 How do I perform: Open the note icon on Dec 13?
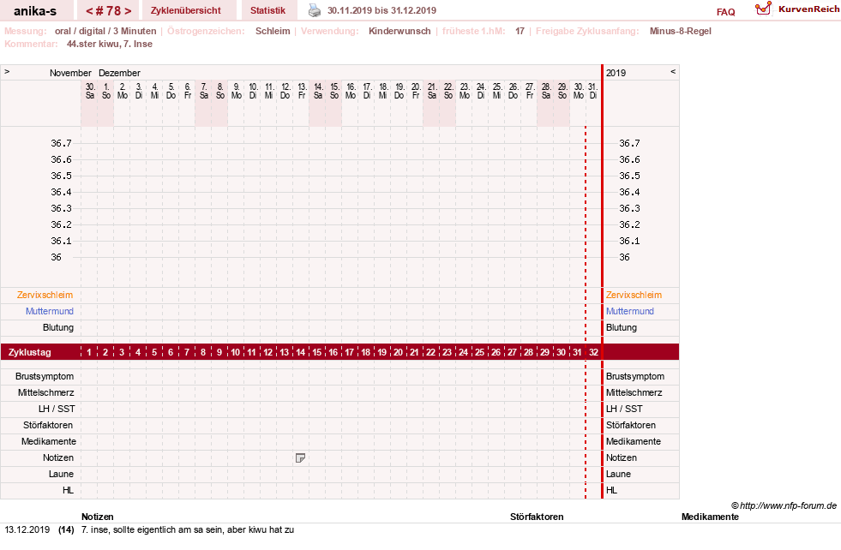tap(300, 457)
